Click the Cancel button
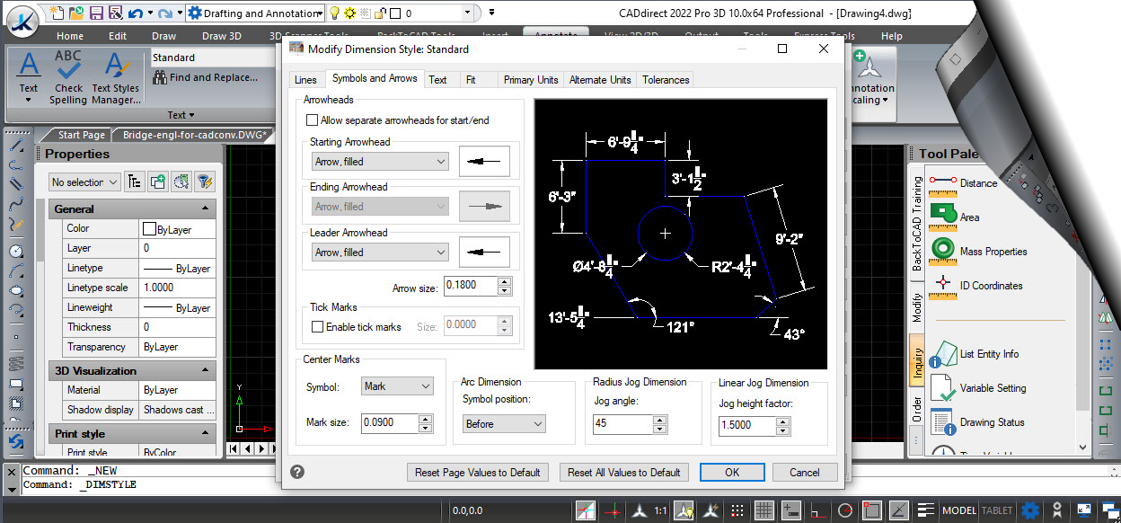The width and height of the screenshot is (1121, 523). (x=805, y=472)
